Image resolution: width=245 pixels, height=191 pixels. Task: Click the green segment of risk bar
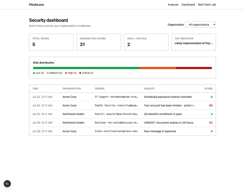87,68
